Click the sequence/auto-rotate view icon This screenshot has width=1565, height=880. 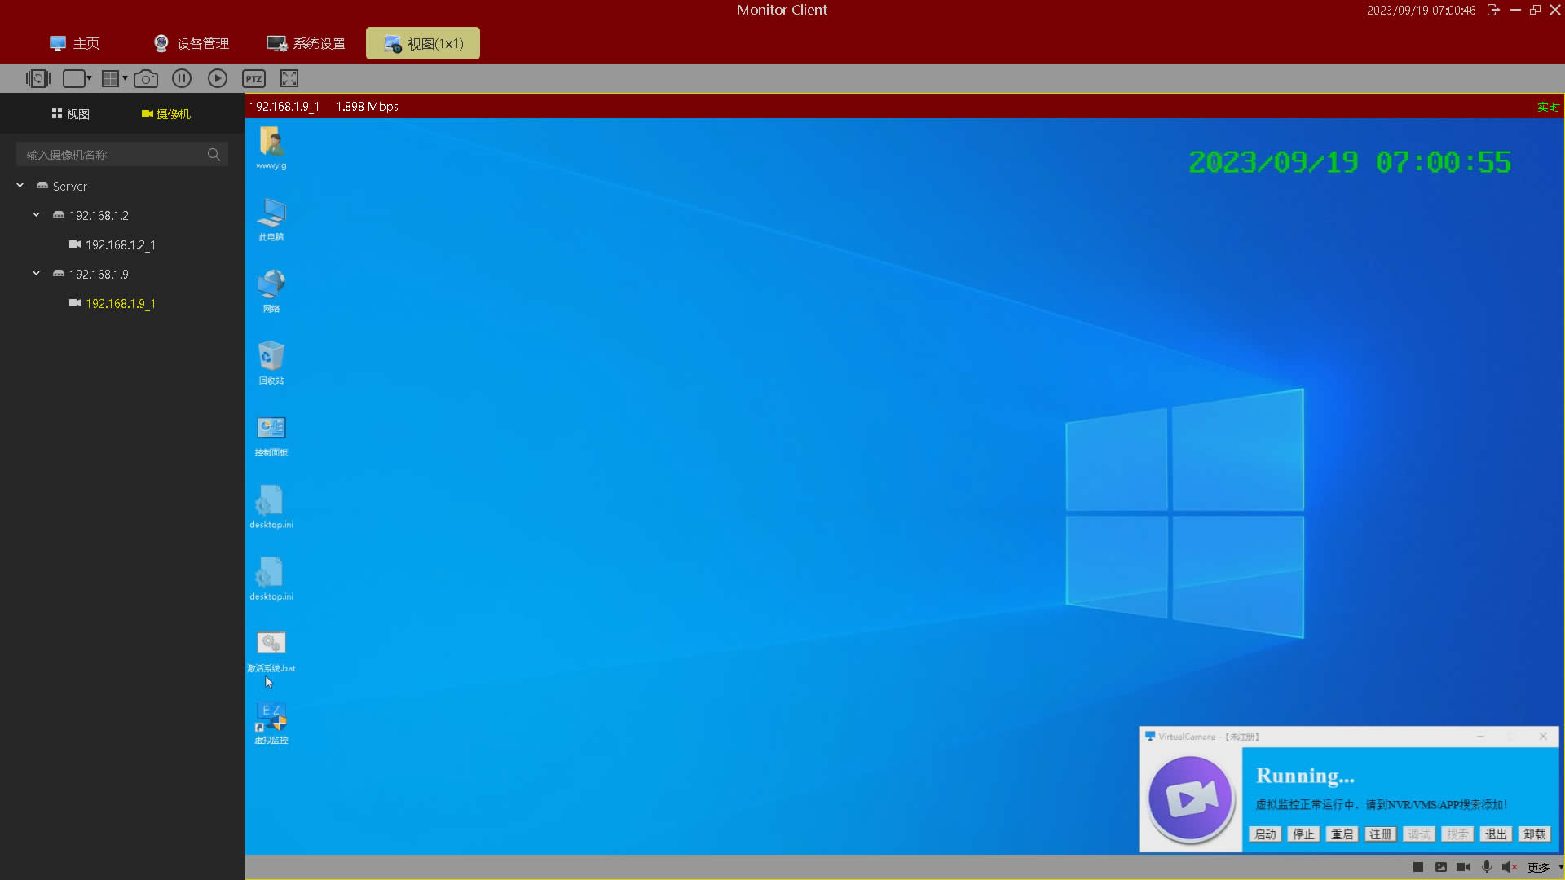[37, 78]
